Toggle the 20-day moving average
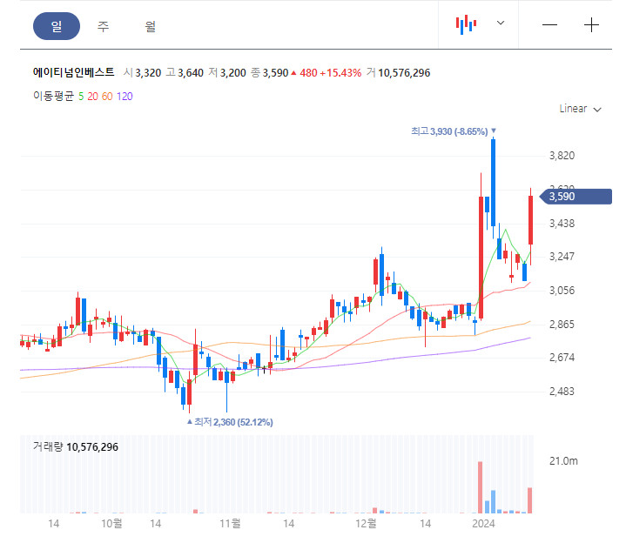This screenshot has height=543, width=626. click(x=92, y=97)
